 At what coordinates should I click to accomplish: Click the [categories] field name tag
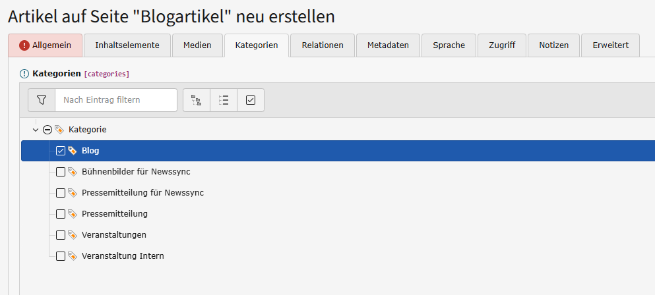[x=107, y=74]
